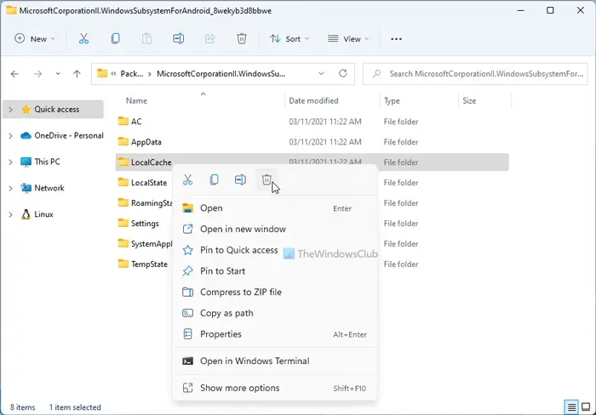Select the Settings folder name
The width and height of the screenshot is (596, 415).
[x=145, y=224]
